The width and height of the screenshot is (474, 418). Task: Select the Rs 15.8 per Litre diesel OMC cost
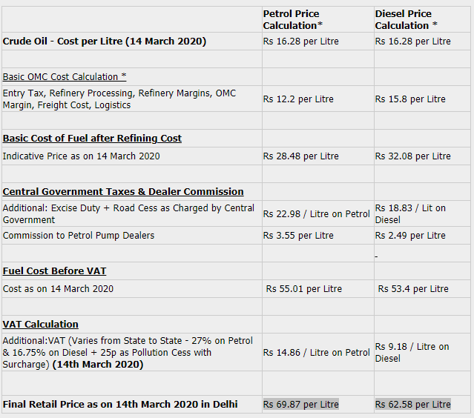[410, 99]
